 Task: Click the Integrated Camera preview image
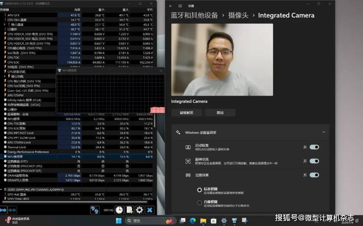pyautogui.click(x=222, y=60)
